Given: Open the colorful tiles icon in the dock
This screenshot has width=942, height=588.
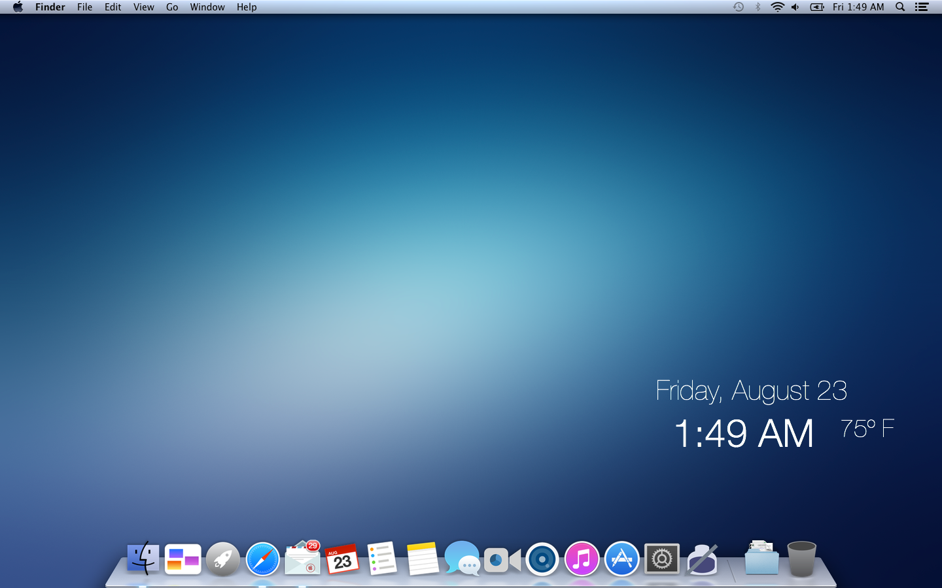Looking at the screenshot, I should [x=183, y=559].
